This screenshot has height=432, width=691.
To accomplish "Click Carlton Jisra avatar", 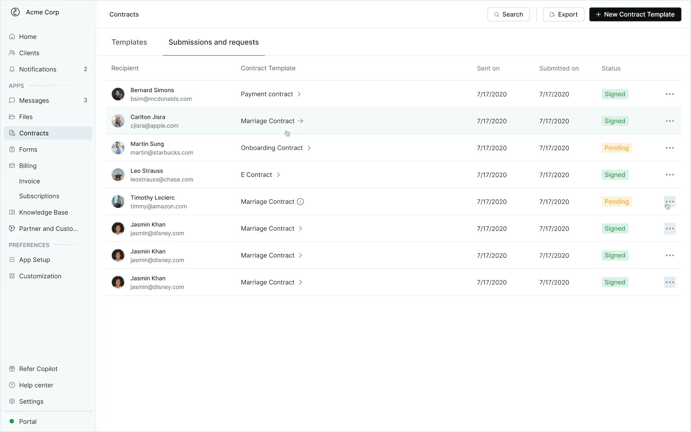I will 118,121.
